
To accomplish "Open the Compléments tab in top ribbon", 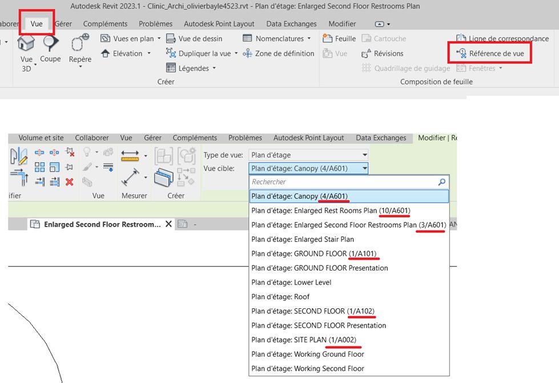I will 105,24.
